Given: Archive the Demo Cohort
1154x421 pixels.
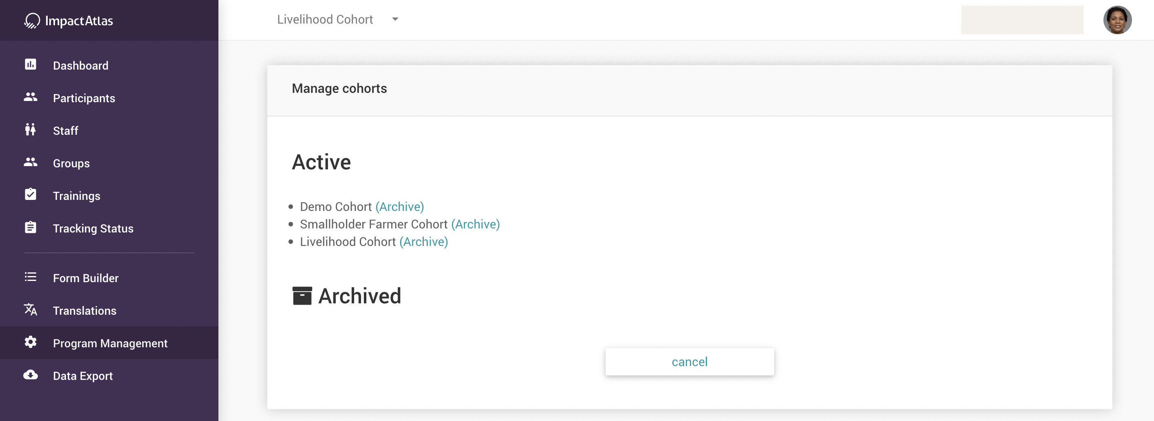Looking at the screenshot, I should [400, 207].
